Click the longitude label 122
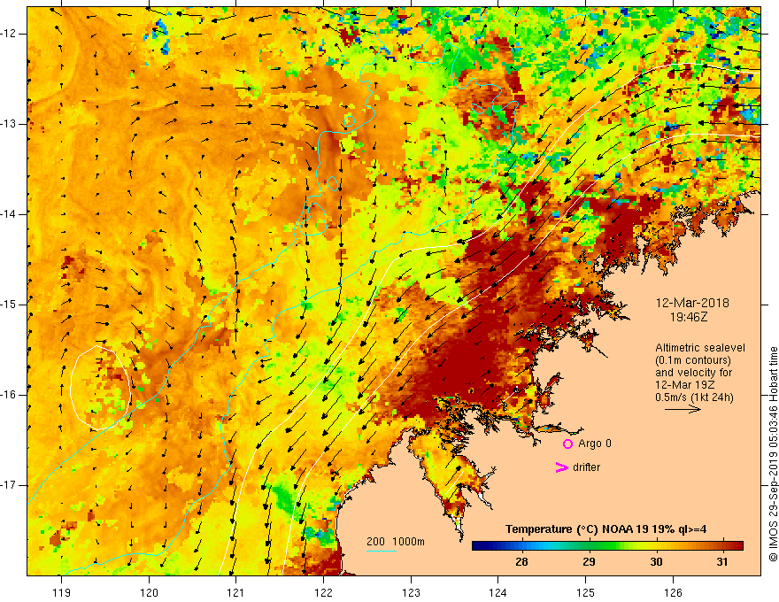The height and width of the screenshot is (602, 779). pyautogui.click(x=323, y=592)
